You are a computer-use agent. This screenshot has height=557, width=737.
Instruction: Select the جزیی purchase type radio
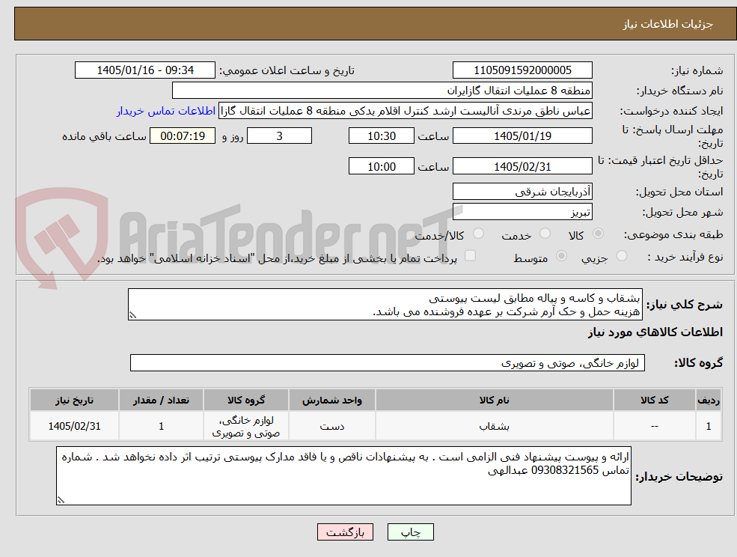(x=622, y=256)
